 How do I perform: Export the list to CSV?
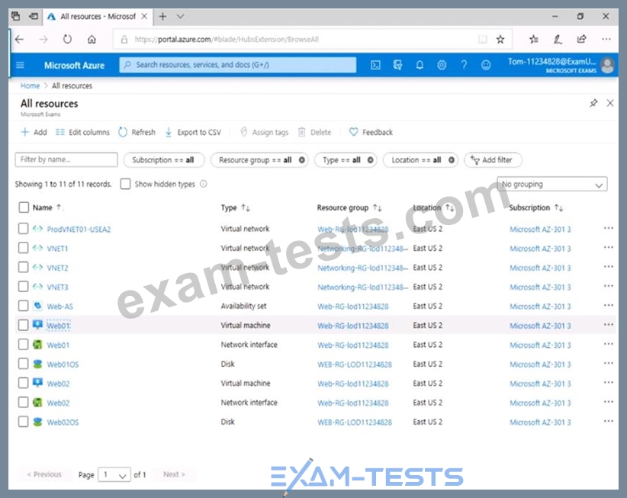pyautogui.click(x=193, y=132)
